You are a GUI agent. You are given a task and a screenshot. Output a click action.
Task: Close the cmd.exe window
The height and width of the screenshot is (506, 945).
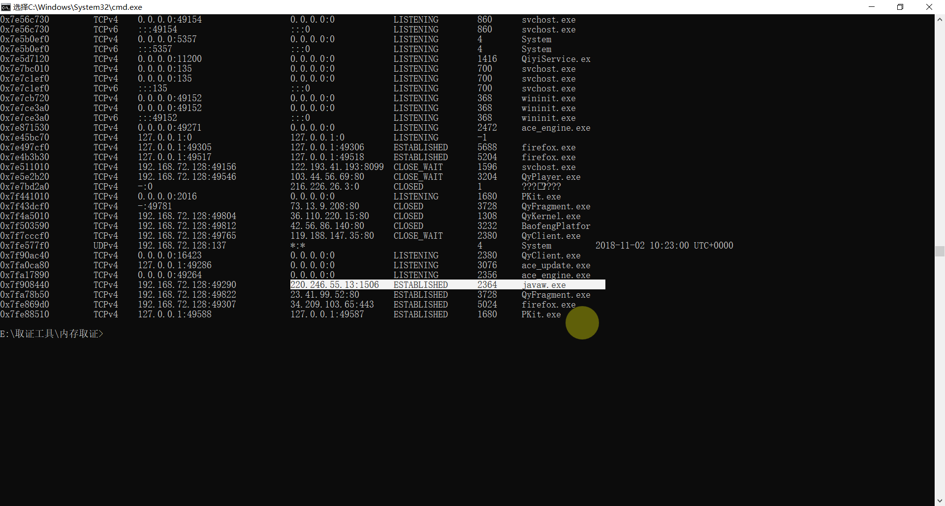[x=929, y=7]
